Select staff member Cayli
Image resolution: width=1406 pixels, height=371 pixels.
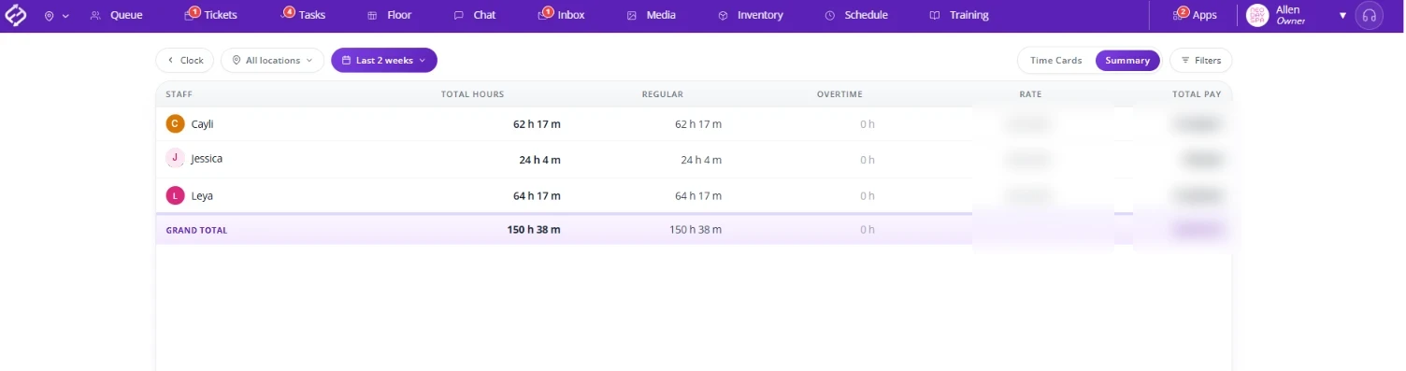point(191,123)
